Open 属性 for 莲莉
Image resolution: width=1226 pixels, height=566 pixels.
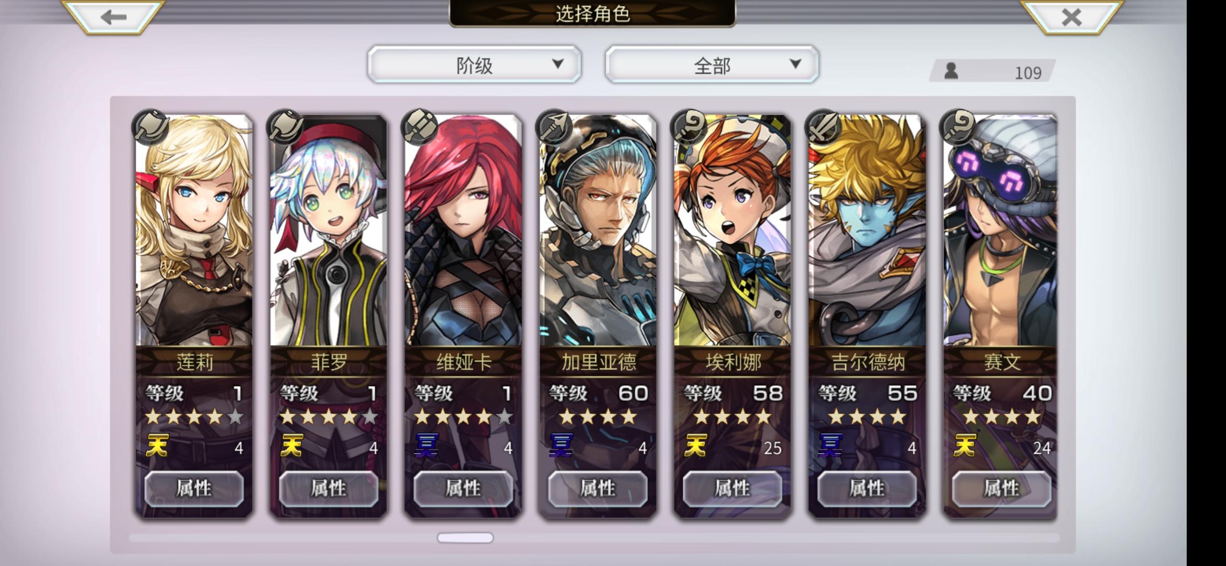pos(194,488)
